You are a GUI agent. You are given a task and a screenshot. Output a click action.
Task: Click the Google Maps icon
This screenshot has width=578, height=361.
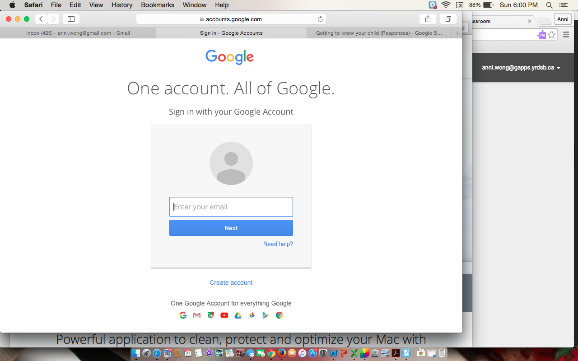pyautogui.click(x=210, y=315)
